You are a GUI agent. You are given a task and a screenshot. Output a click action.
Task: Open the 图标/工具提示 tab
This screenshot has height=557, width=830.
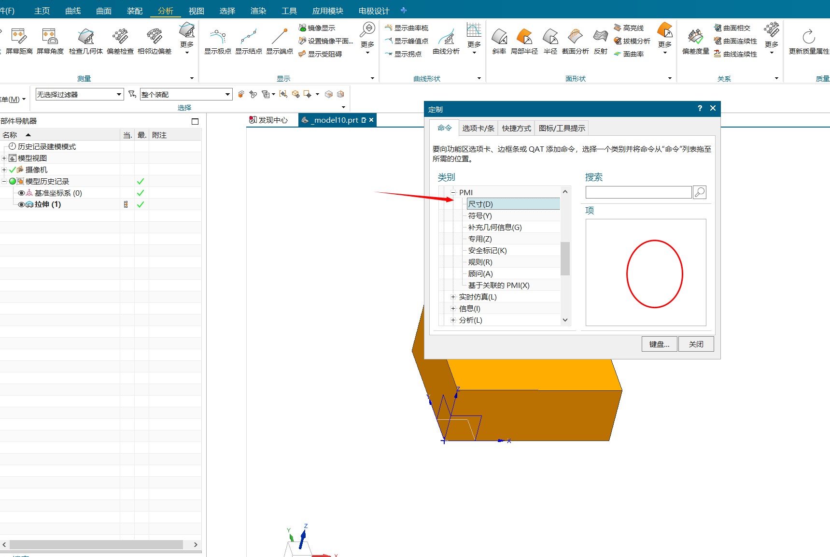(x=562, y=128)
